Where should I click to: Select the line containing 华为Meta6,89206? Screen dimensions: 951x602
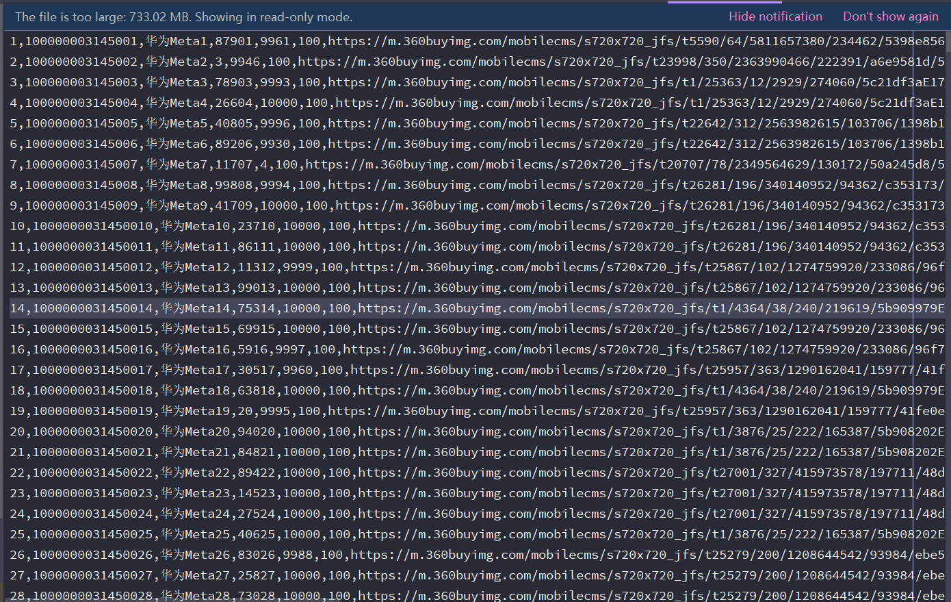[477, 144]
